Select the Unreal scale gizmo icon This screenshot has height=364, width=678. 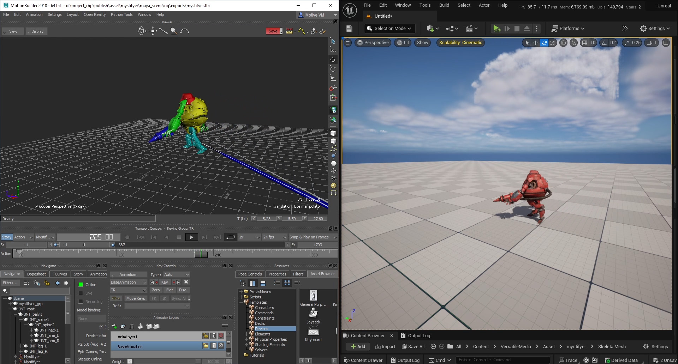coord(553,43)
